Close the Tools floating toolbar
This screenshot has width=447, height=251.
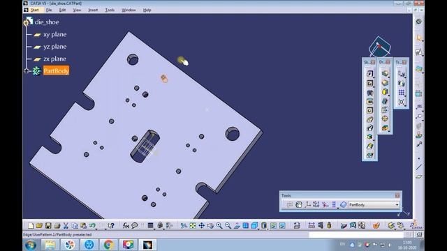[397, 195]
